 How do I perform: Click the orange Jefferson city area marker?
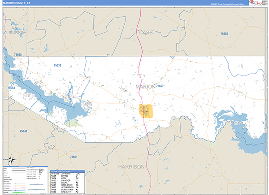pos(146,110)
